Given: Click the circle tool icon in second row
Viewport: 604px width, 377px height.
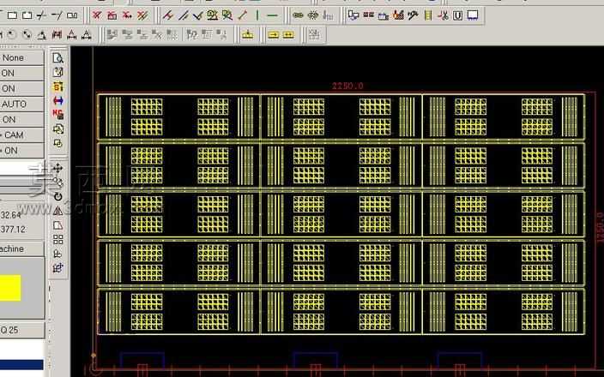Looking at the screenshot, I should tap(11, 35).
